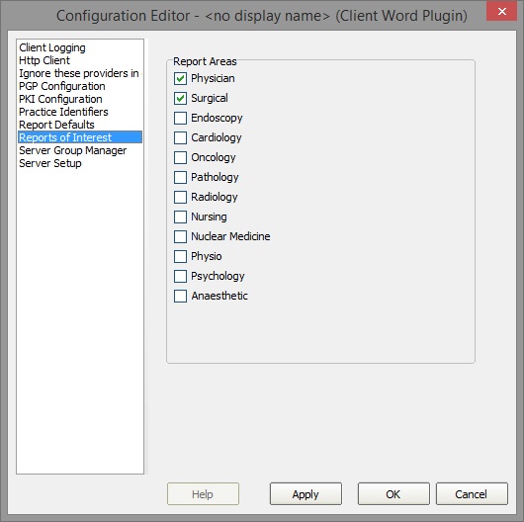Uncheck the Physician report area

pos(181,78)
